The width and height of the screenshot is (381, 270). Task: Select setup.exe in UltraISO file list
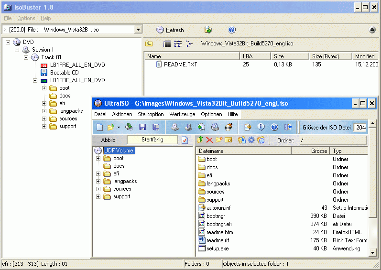(x=218, y=248)
